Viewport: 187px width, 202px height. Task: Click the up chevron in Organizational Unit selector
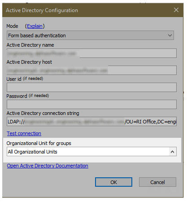click(x=172, y=152)
